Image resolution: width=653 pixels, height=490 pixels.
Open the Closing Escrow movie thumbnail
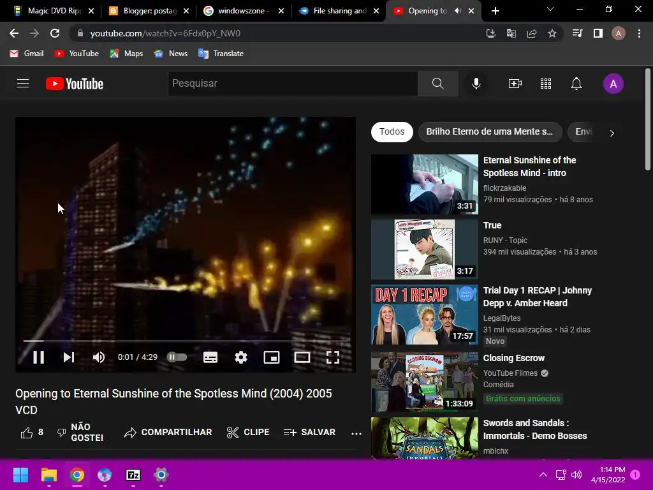tap(424, 382)
